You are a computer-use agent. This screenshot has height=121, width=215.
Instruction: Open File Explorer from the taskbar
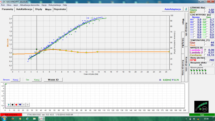click(34, 119)
